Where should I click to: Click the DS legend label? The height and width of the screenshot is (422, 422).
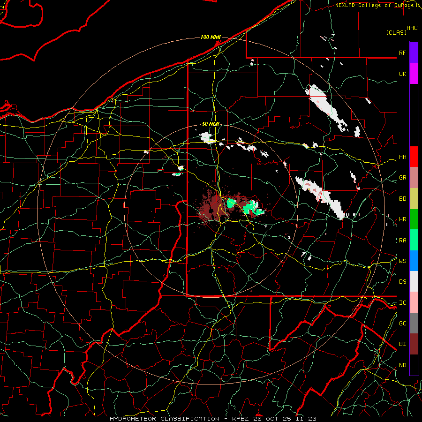[402, 282]
